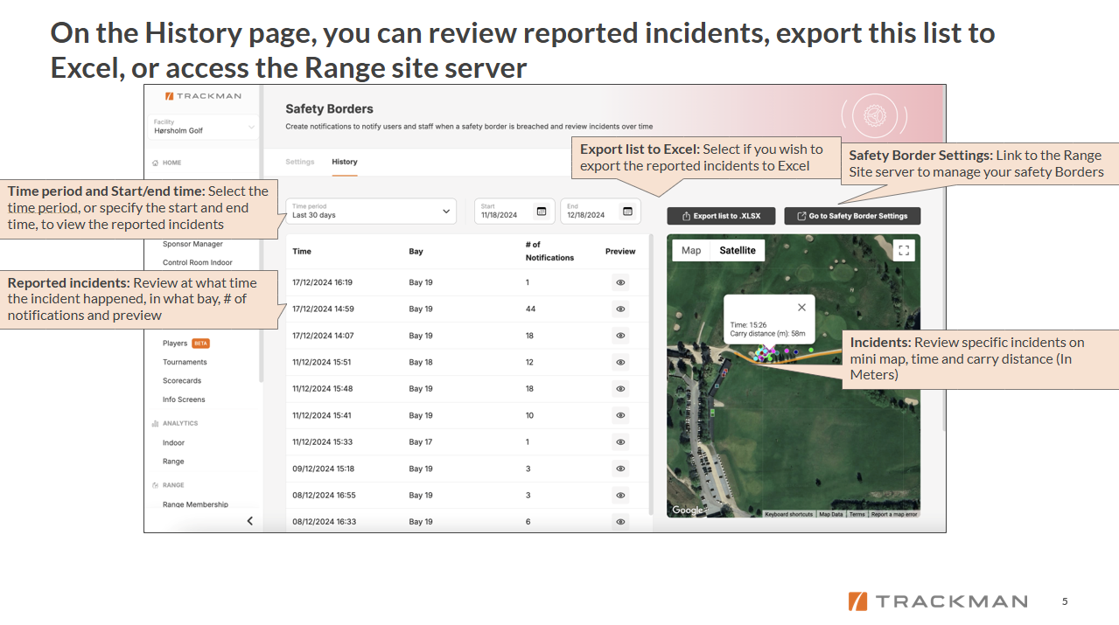Preview the 11/12/2024 15:41 incident
1119x625 pixels.
[x=620, y=415]
